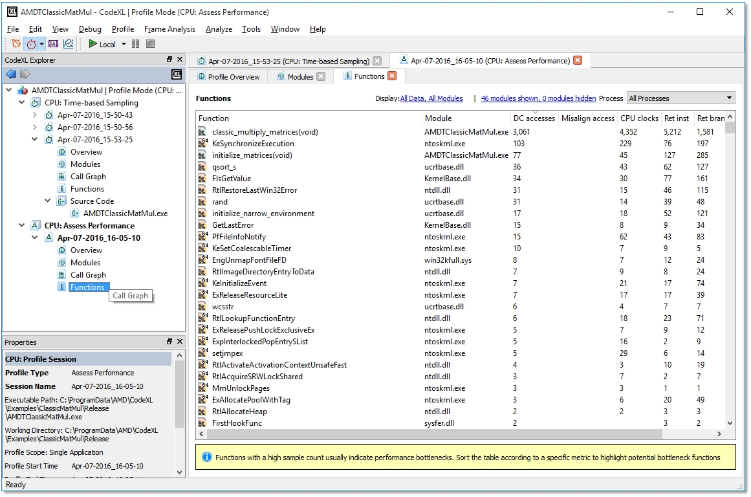This screenshot has width=751, height=497.
Task: Pause the profile session
Action: click(136, 44)
